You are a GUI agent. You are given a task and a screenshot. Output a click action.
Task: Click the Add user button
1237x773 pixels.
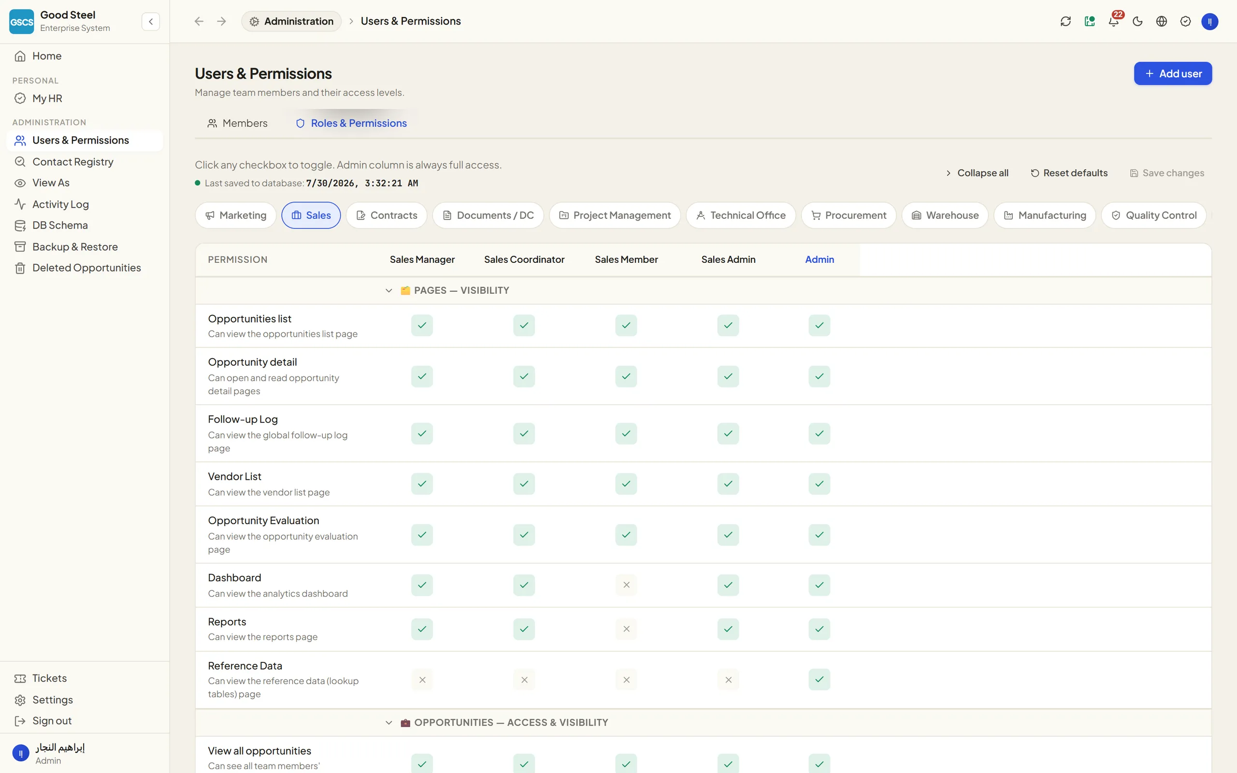coord(1173,73)
